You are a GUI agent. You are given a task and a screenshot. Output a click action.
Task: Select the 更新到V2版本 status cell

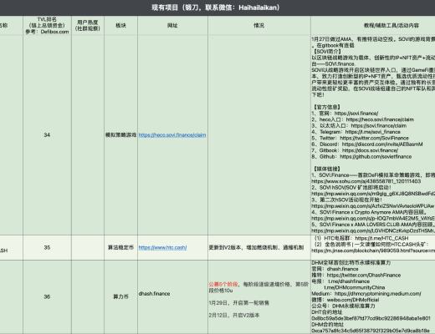pyautogui.click(x=259, y=247)
